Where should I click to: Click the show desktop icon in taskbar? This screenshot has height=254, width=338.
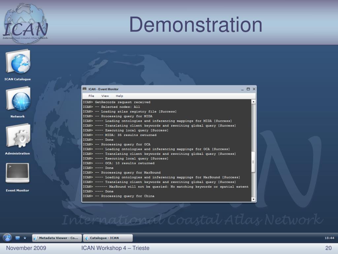coord(17,238)
